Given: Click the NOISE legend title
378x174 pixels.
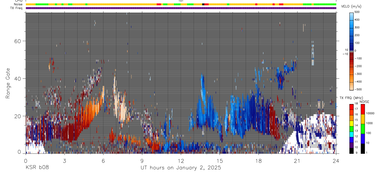Looking at the screenshot, I should 364,102.
